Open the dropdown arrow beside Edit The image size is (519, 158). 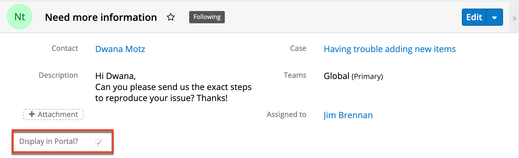point(494,17)
